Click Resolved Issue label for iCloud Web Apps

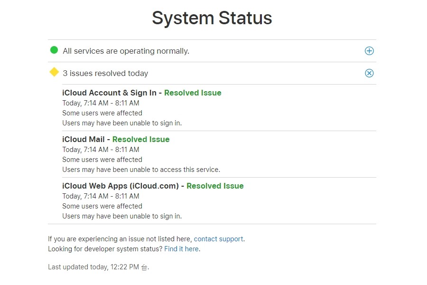(x=215, y=186)
